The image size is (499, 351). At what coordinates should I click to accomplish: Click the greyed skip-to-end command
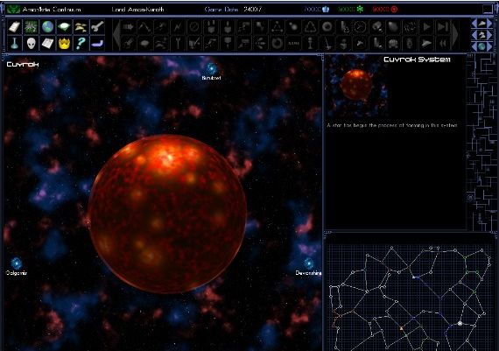443,27
